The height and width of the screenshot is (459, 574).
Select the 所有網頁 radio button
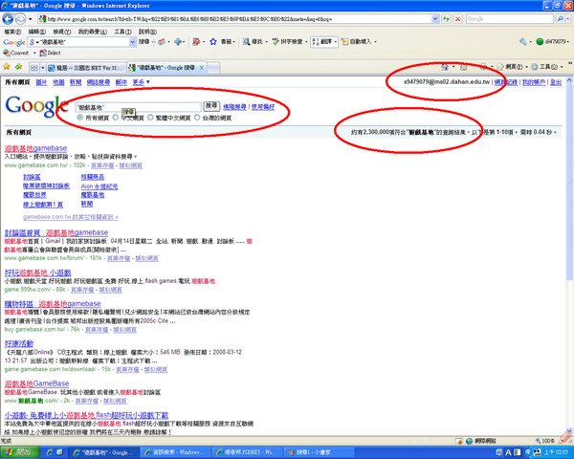click(x=79, y=118)
